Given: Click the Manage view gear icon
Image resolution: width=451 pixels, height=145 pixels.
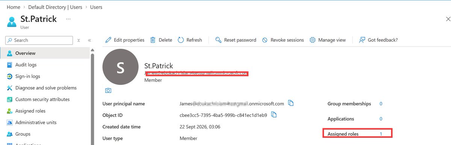Looking at the screenshot, I should click(x=313, y=40).
